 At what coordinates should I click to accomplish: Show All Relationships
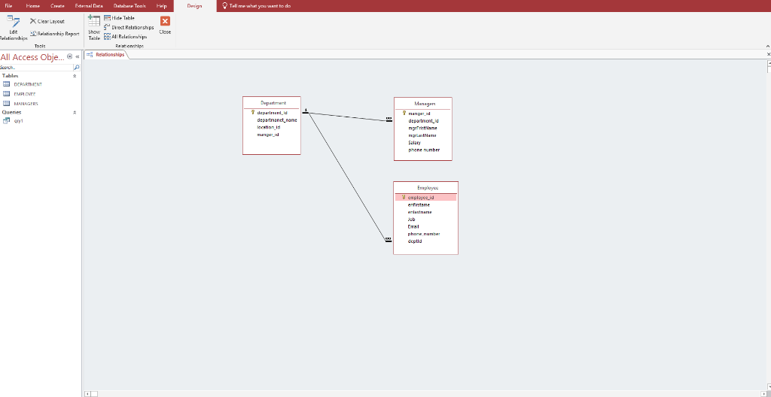[x=126, y=37]
